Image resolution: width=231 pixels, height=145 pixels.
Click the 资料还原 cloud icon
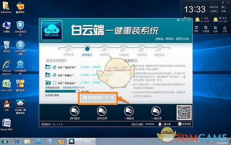pos(102,111)
